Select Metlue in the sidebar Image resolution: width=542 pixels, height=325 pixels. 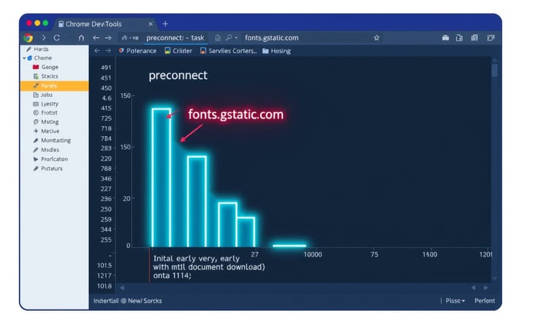click(x=46, y=131)
